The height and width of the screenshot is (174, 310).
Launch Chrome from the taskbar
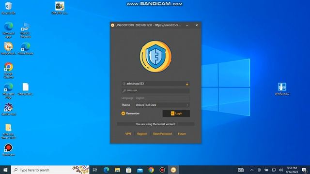151,170
